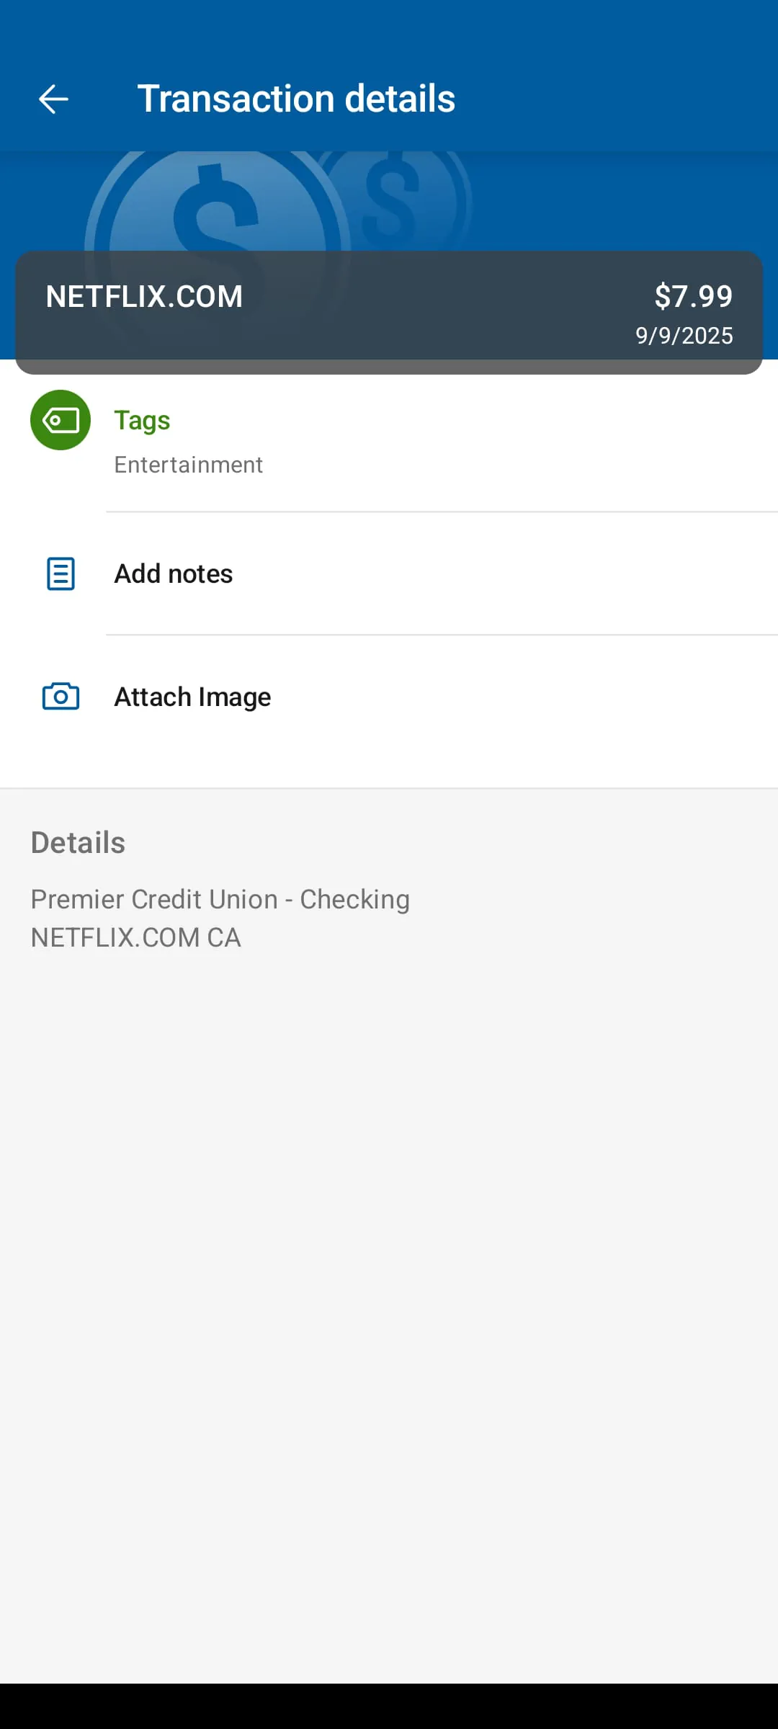Click the dark transaction summary card
The height and width of the screenshot is (1729, 778).
(389, 310)
